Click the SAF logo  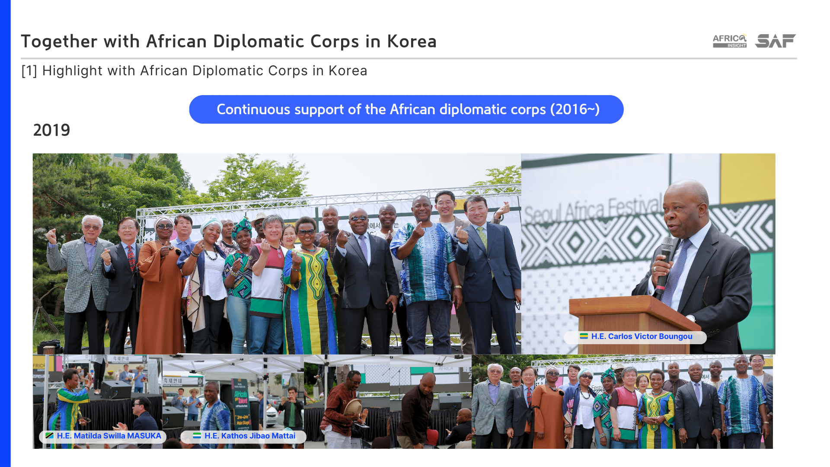[775, 41]
